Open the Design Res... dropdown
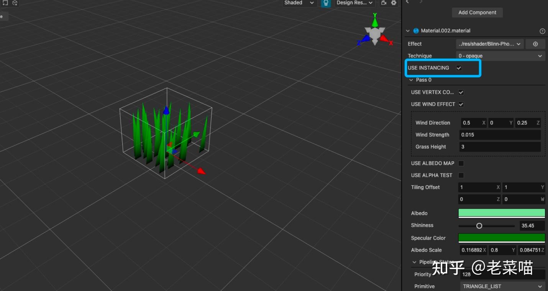Viewport: 548px width, 291px height. click(354, 3)
